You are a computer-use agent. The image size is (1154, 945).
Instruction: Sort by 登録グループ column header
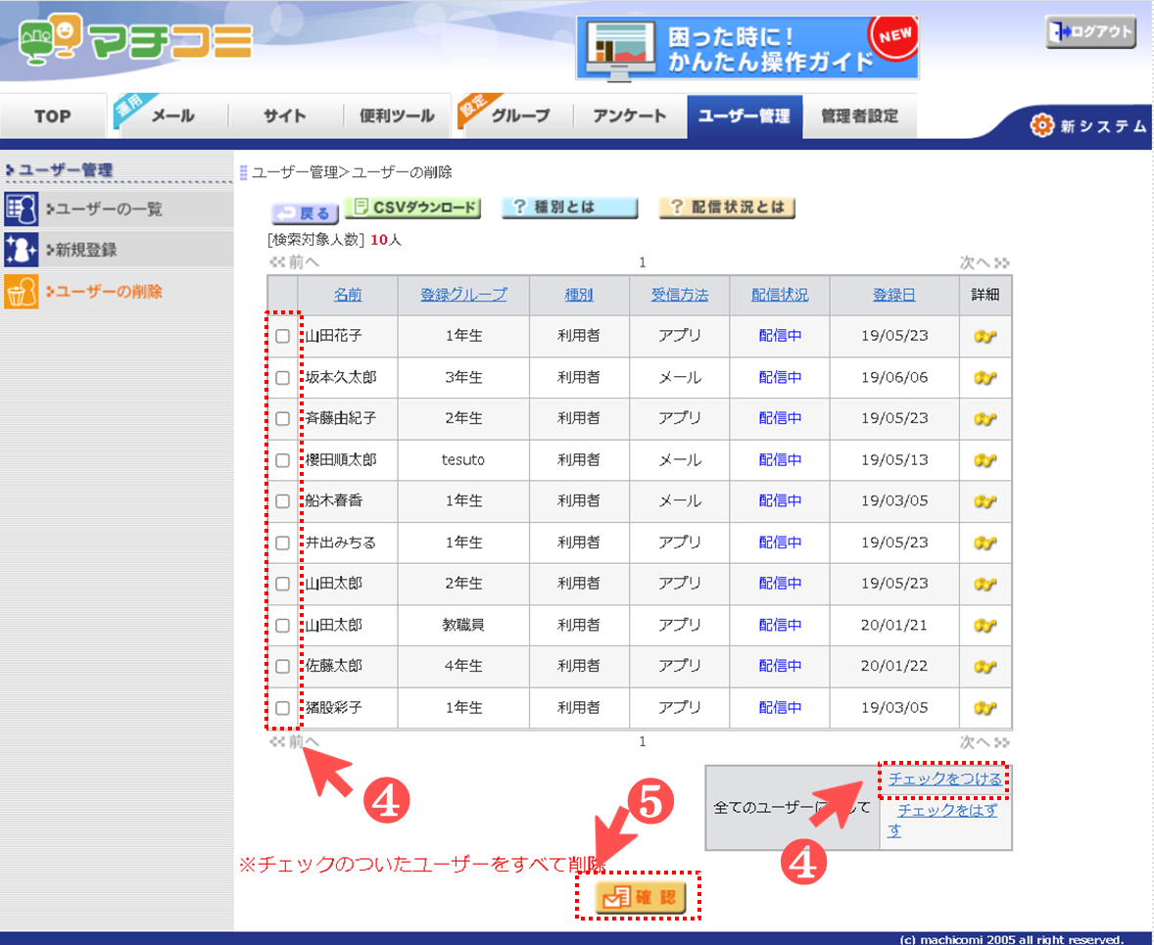(463, 294)
